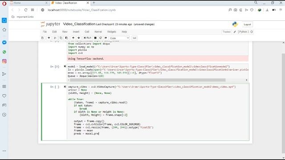Open the cell type Code dropdown
Viewport: 285px width, 160px height.
[x=119, y=38]
